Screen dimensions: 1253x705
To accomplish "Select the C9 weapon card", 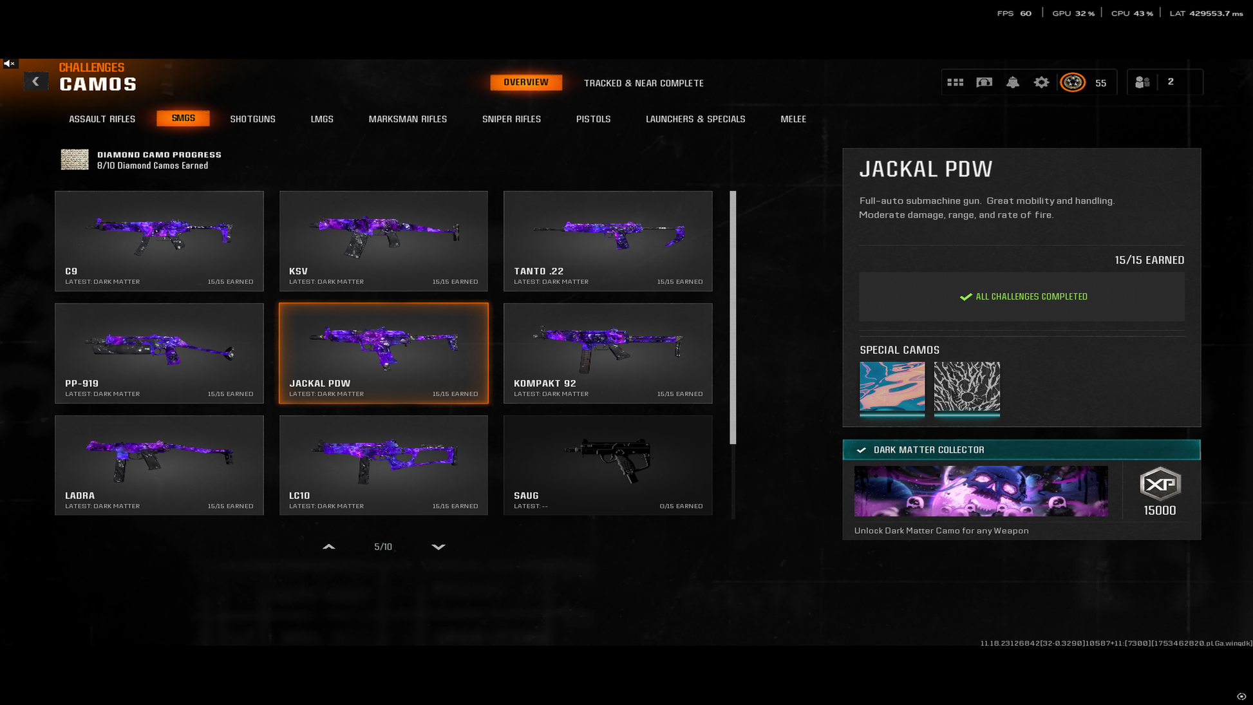I will (159, 241).
